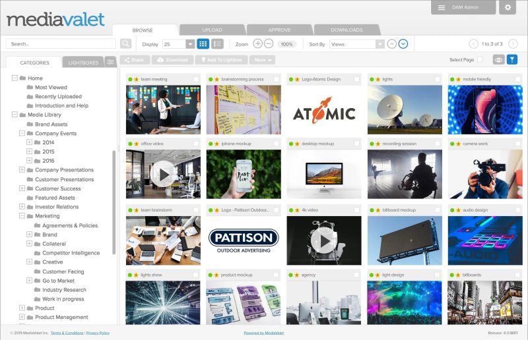The image size is (528, 340).
Task: Click star on billboard mockup asset
Action: point(378,210)
